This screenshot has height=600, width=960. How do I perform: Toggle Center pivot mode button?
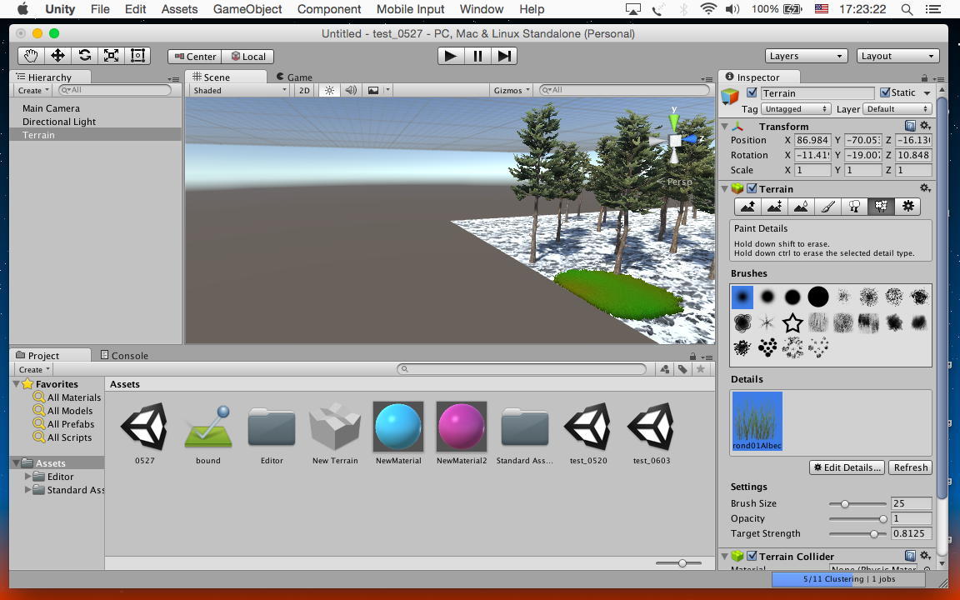point(195,57)
